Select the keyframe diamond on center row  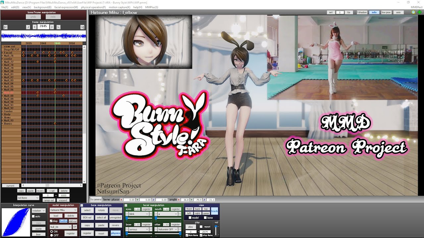click(55, 59)
